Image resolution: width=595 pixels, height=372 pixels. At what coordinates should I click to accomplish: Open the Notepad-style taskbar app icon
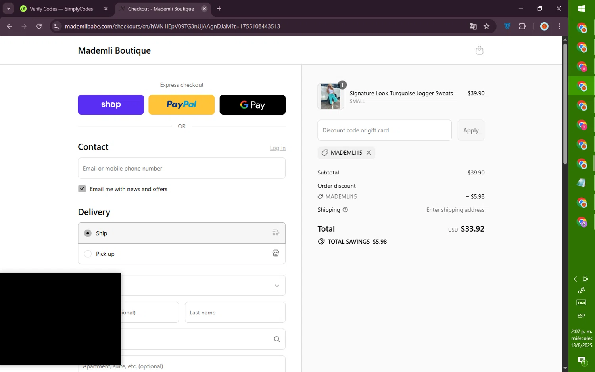point(582,183)
